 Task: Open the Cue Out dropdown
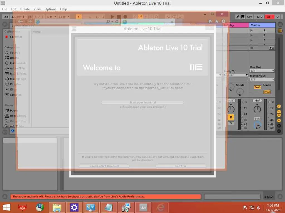[x=262, y=71]
